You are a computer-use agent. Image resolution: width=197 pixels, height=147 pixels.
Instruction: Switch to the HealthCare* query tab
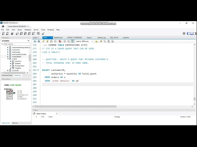tap(58, 37)
